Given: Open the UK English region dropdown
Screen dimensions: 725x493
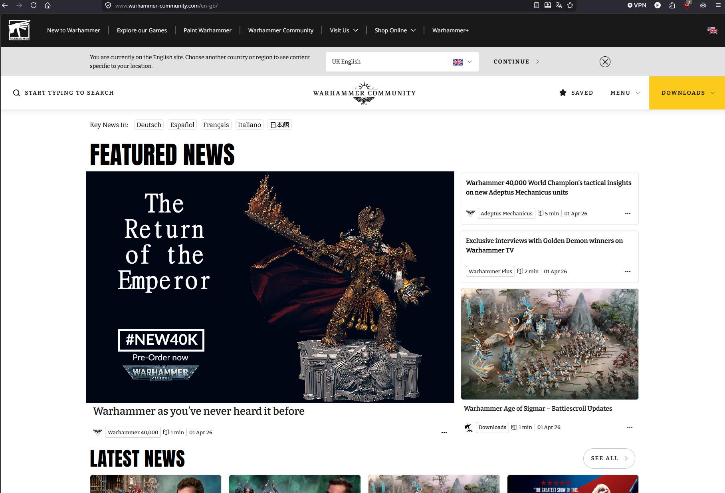Looking at the screenshot, I should 402,62.
